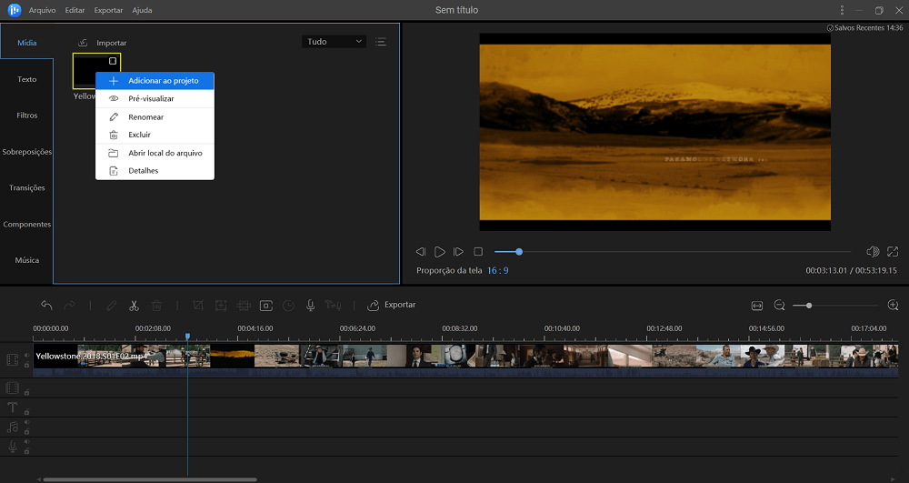Click the text-to-speech conversion icon

pos(334,305)
